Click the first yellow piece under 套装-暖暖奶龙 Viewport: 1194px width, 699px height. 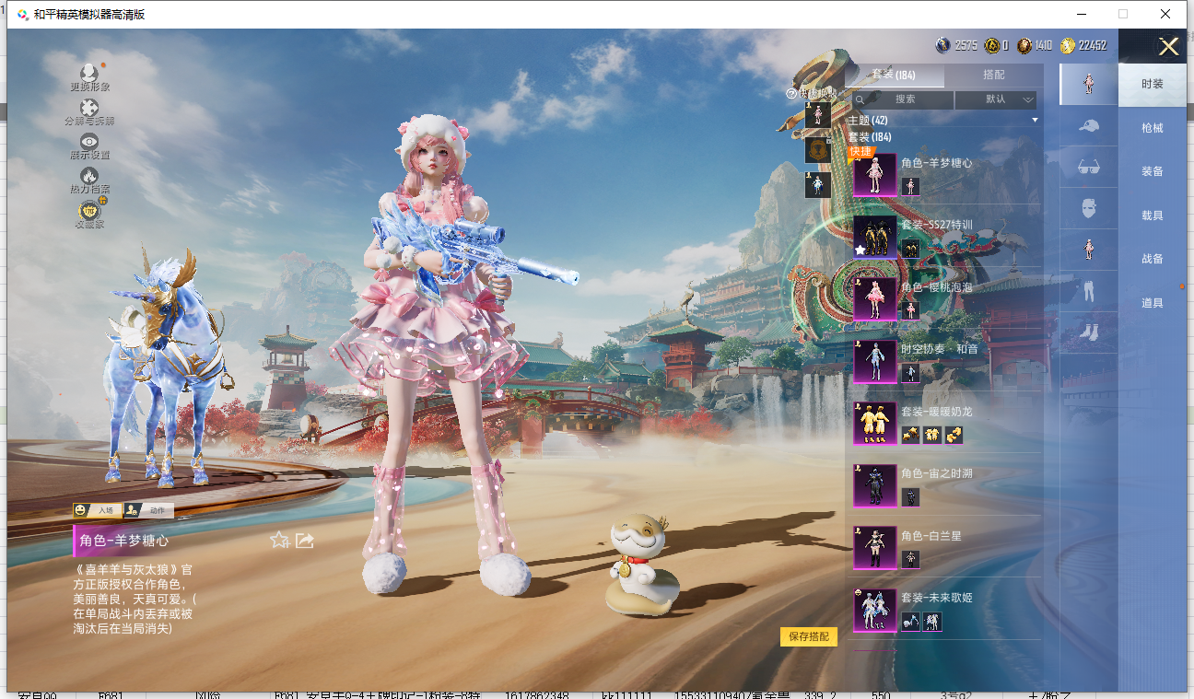(x=910, y=435)
